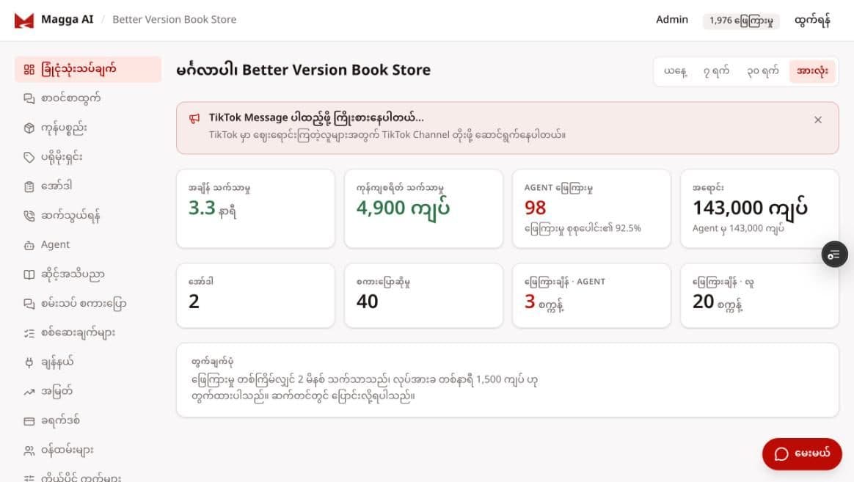Click the Agent robot icon in sidebar
This screenshot has width=854, height=482.
click(x=29, y=245)
